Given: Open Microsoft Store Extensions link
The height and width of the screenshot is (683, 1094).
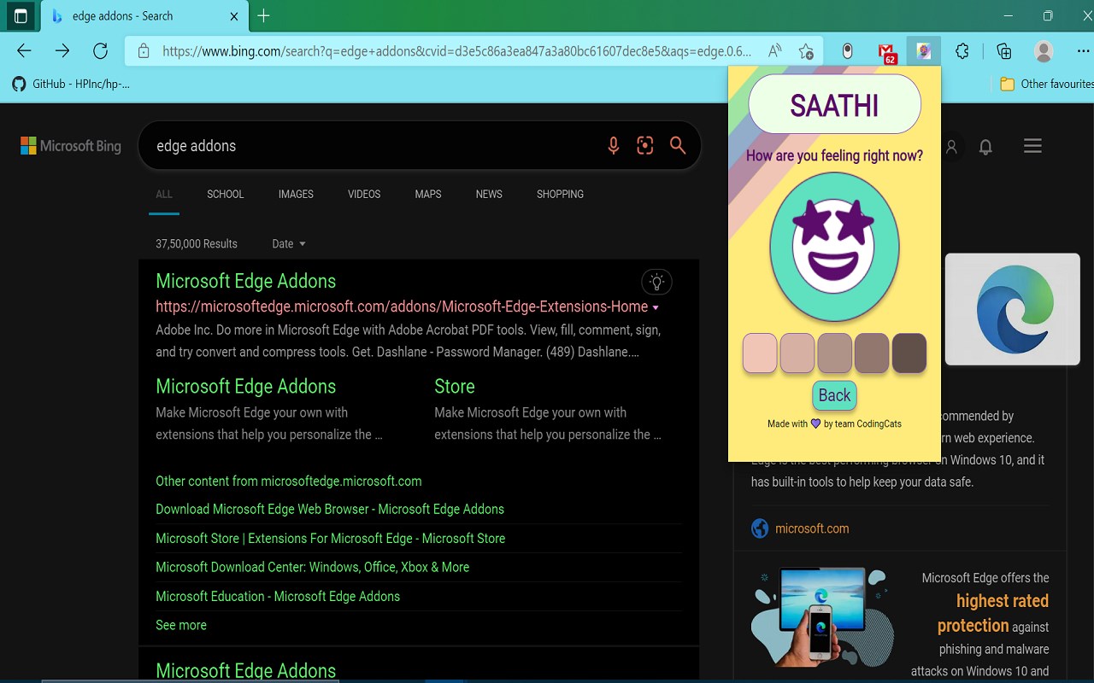Looking at the screenshot, I should tap(331, 538).
